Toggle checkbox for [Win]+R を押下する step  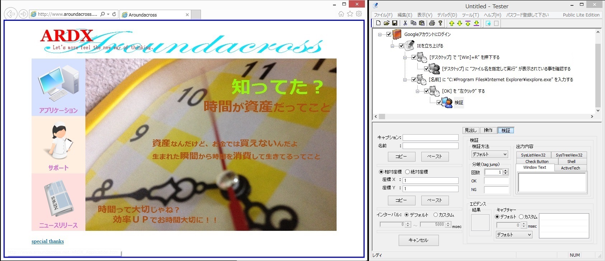tap(414, 57)
